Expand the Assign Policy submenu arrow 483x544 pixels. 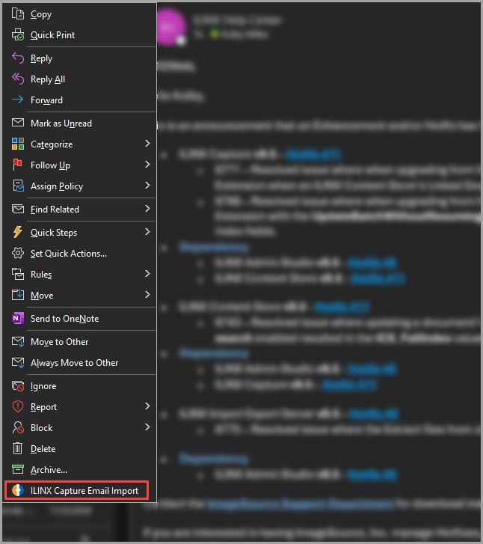coord(147,186)
